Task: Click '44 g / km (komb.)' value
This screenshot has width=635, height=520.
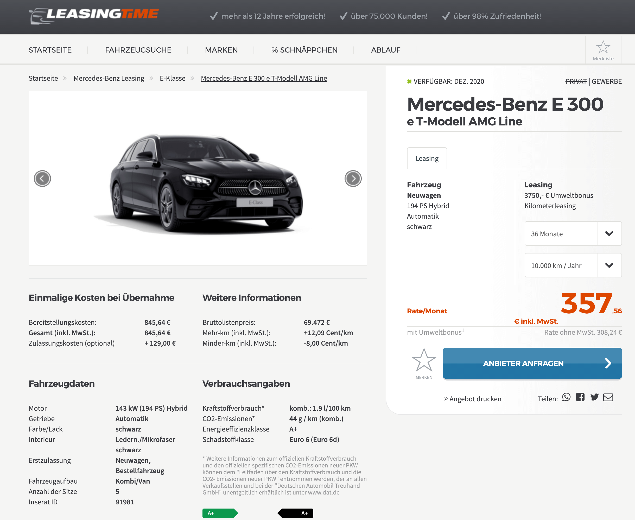Action: [316, 419]
